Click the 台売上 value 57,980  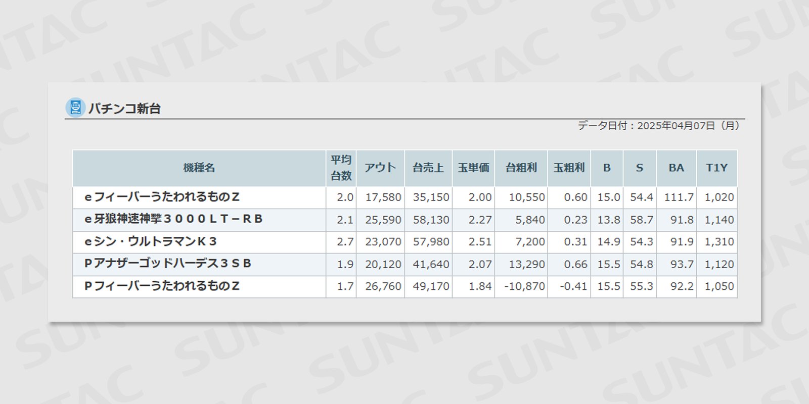coord(431,242)
